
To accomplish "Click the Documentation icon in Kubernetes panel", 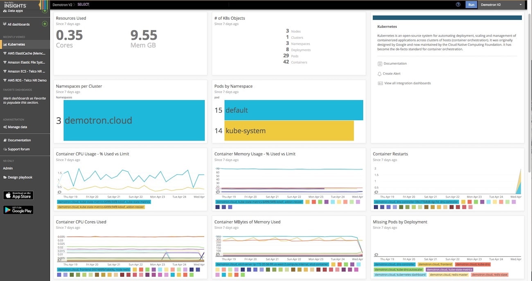I will (379, 64).
